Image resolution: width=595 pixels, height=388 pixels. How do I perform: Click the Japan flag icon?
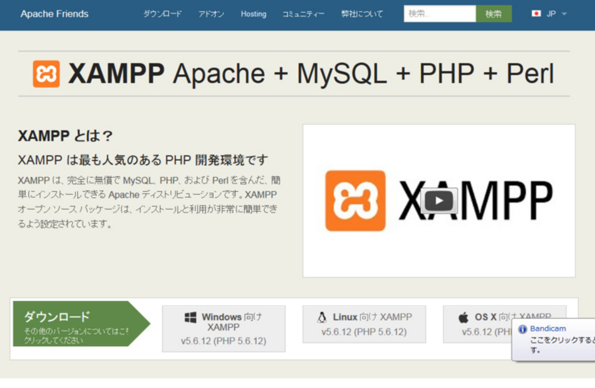pyautogui.click(x=536, y=14)
